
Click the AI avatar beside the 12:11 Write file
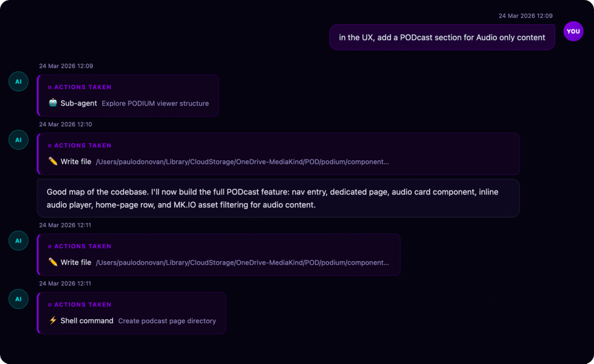pyautogui.click(x=19, y=241)
